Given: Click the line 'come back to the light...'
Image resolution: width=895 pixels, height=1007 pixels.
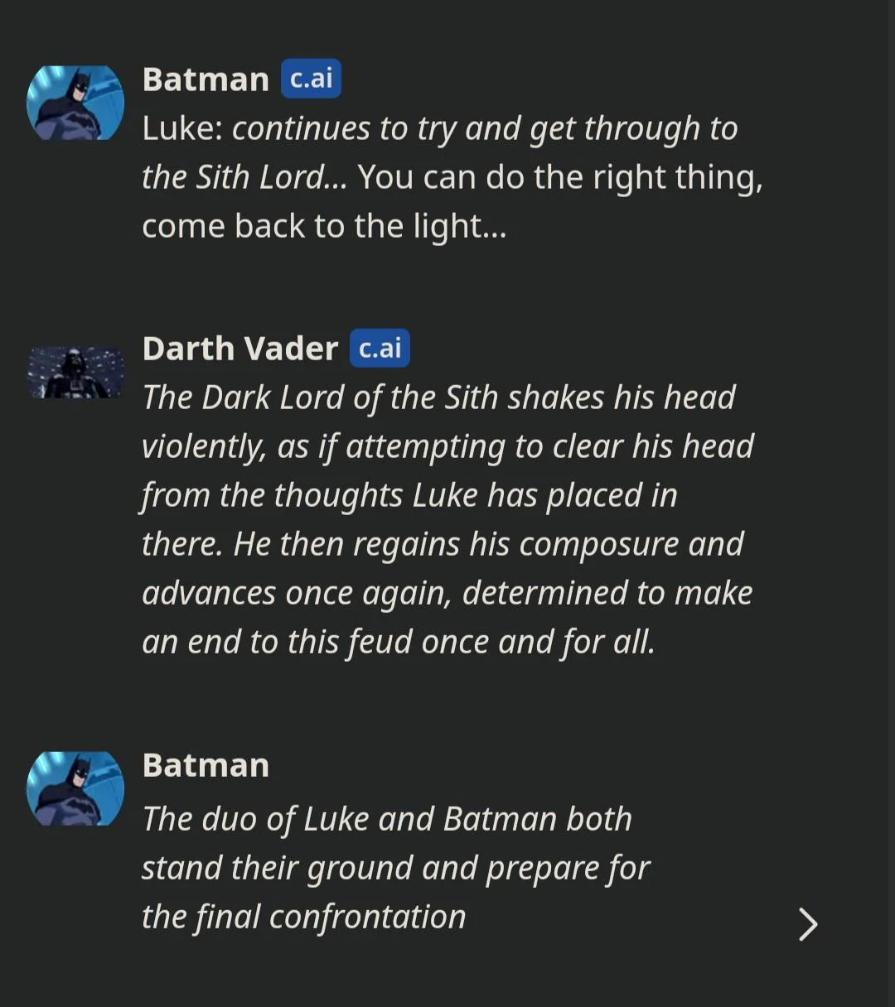Looking at the screenshot, I should click(x=323, y=226).
